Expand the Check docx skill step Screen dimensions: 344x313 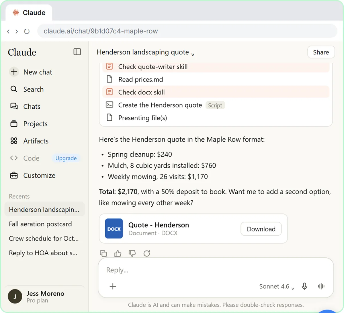point(216,92)
